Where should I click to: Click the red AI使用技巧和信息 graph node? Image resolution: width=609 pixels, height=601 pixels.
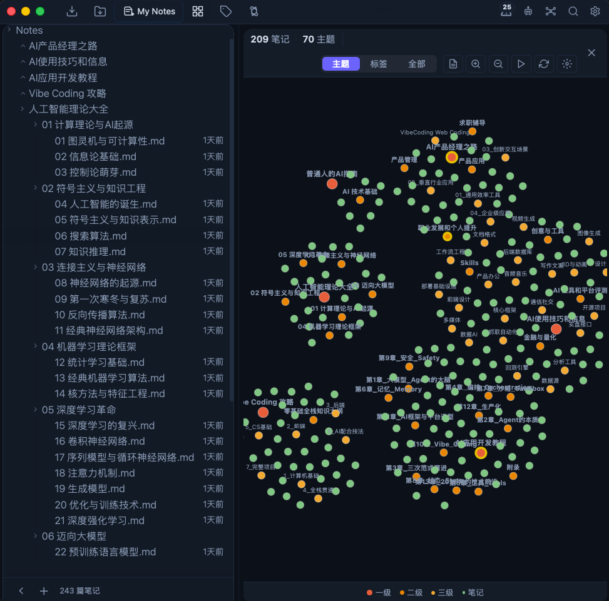tap(556, 329)
